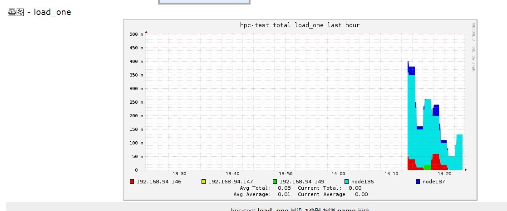507x211 pixels.
Task: Click the '400 m' y-axis label
Action: click(x=136, y=61)
